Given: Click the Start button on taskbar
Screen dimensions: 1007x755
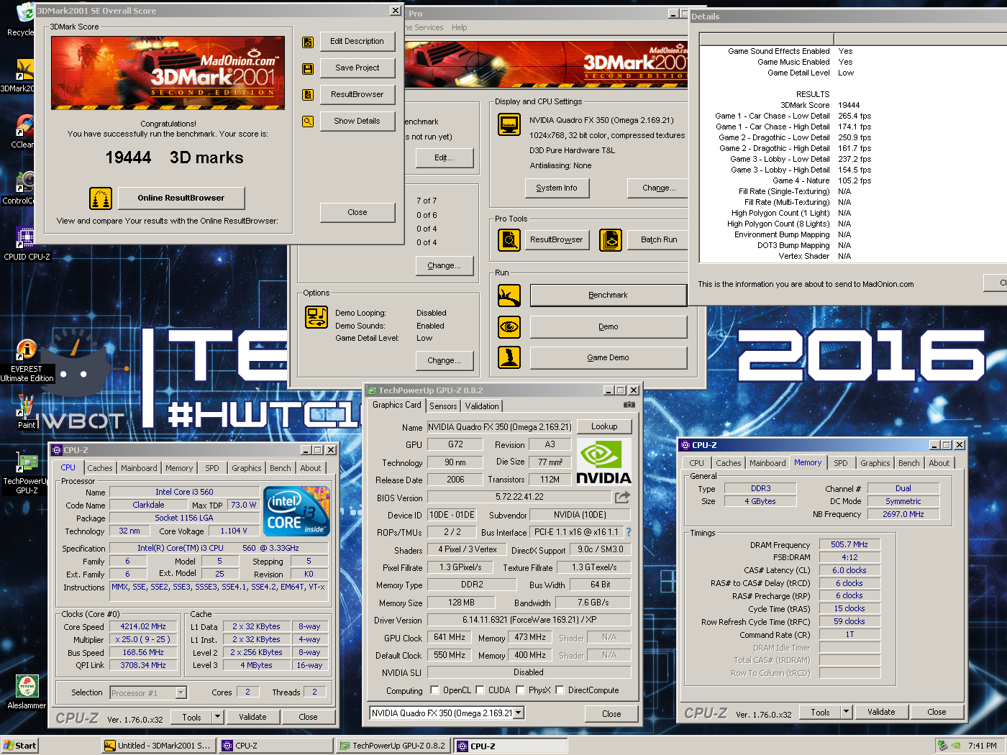Looking at the screenshot, I should click(x=19, y=746).
